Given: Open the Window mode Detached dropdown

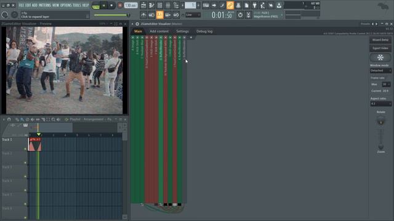Looking at the screenshot, I should point(380,71).
